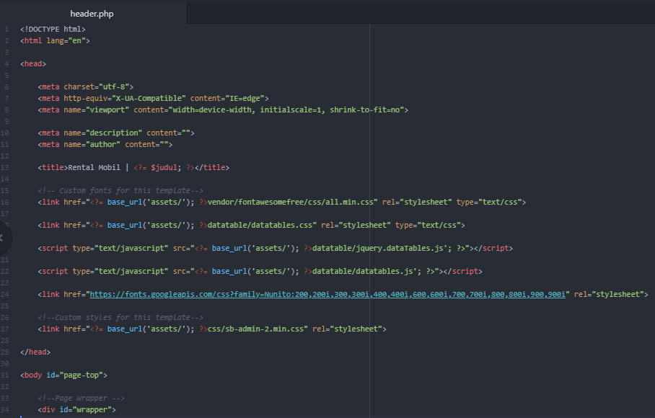Select the header.php tab

(x=92, y=14)
